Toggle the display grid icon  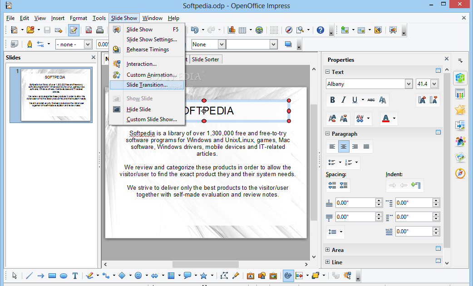[274, 30]
